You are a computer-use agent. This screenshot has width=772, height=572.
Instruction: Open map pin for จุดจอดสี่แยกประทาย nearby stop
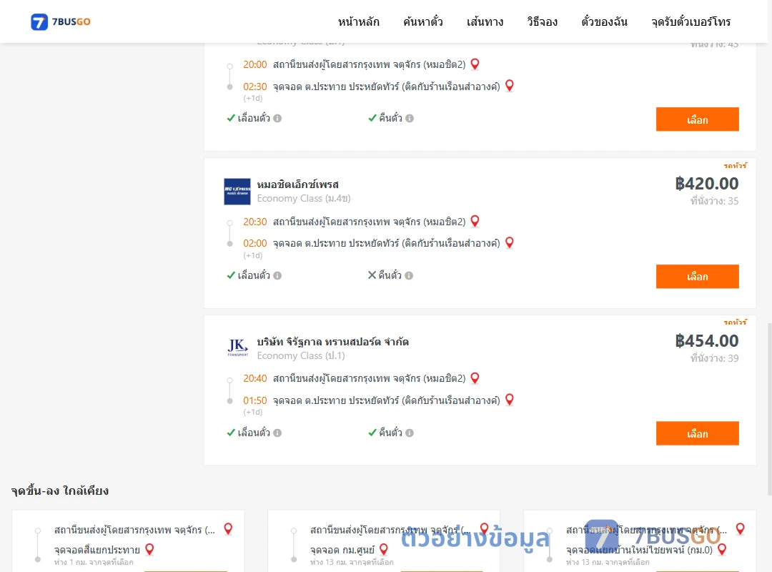pos(149,549)
